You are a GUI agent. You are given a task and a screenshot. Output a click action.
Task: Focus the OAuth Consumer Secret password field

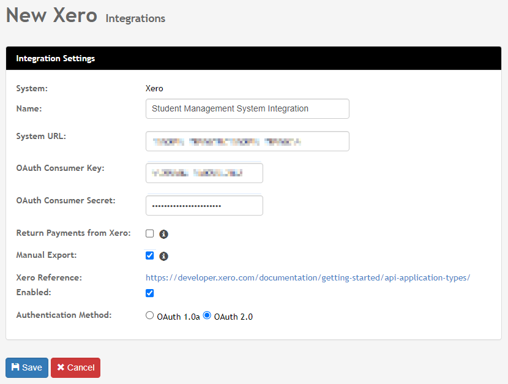pos(204,206)
